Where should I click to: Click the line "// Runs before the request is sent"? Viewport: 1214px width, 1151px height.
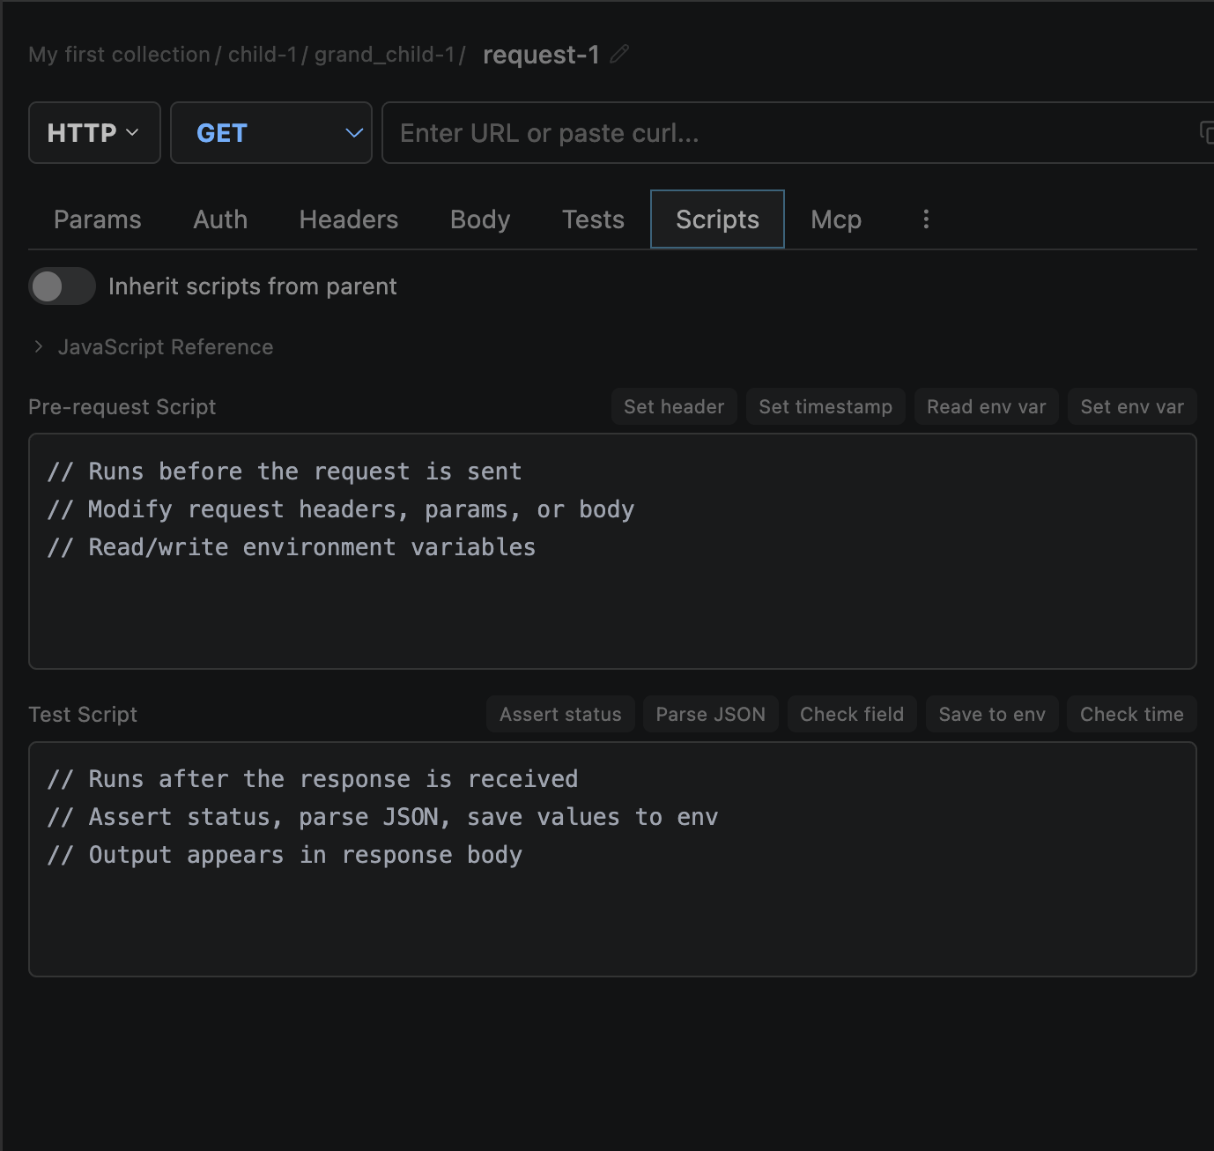click(x=285, y=472)
